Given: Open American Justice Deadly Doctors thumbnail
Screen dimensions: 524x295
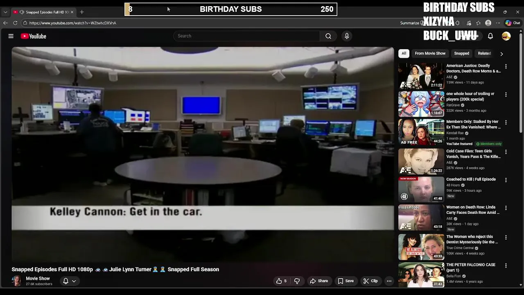Looking at the screenshot, I should tap(421, 76).
